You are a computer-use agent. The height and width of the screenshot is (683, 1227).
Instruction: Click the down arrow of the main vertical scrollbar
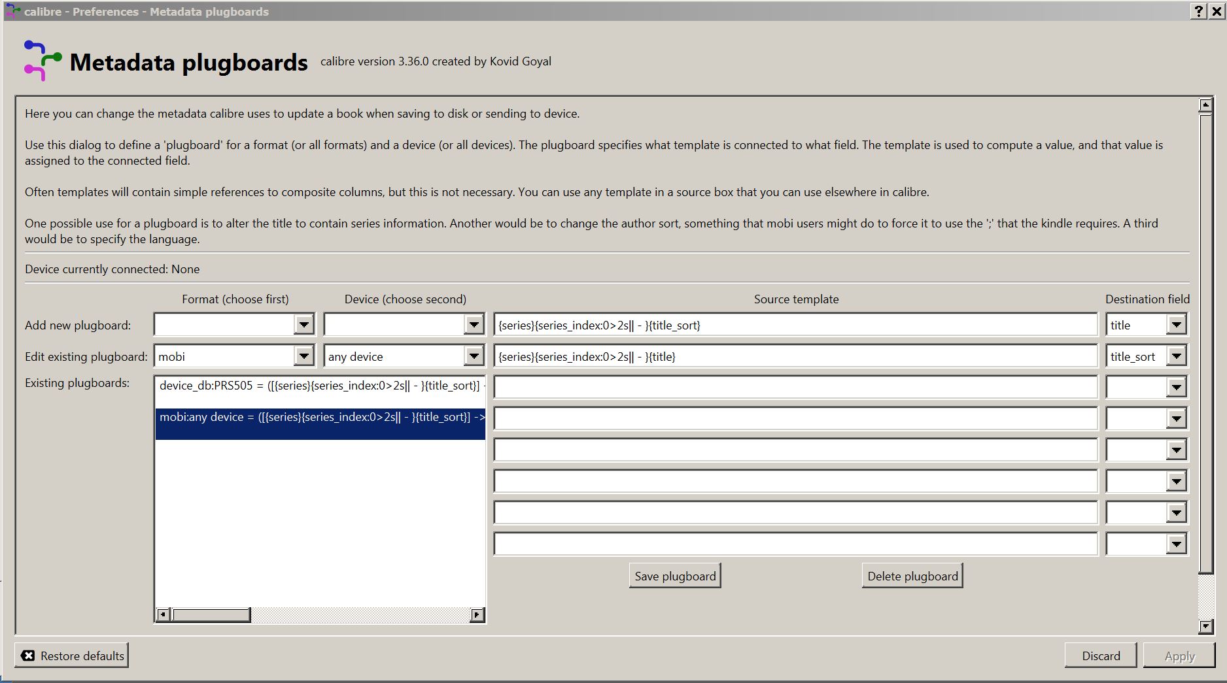click(1205, 626)
